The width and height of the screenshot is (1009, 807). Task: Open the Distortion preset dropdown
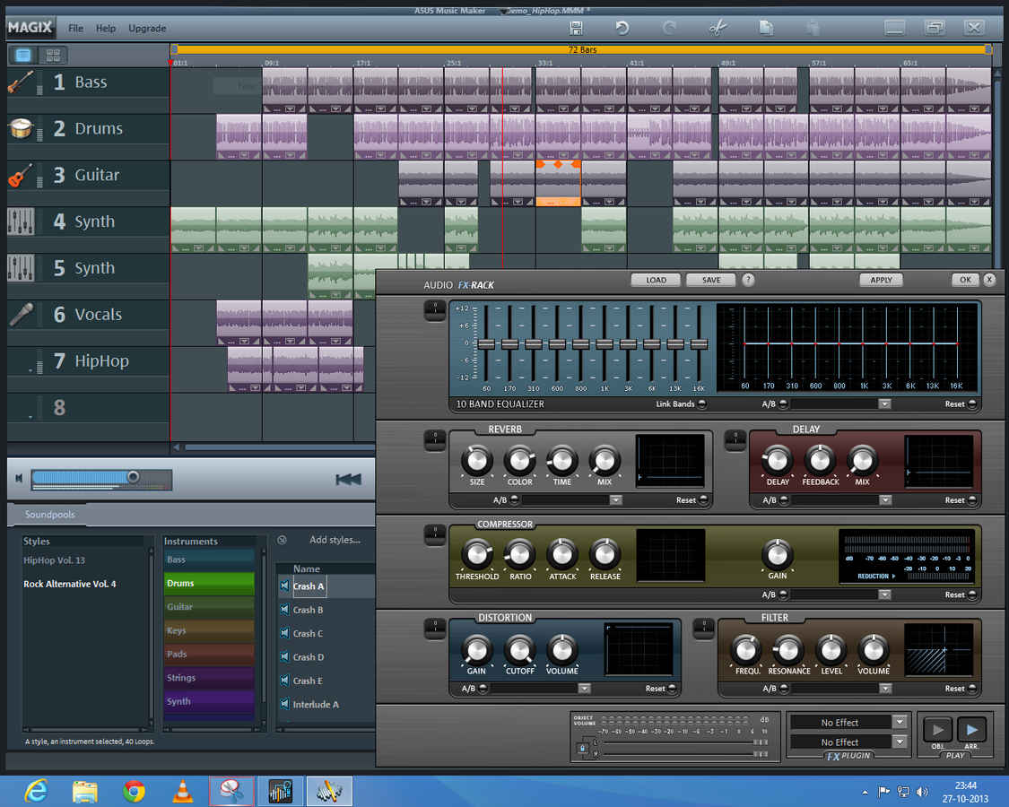coord(584,689)
